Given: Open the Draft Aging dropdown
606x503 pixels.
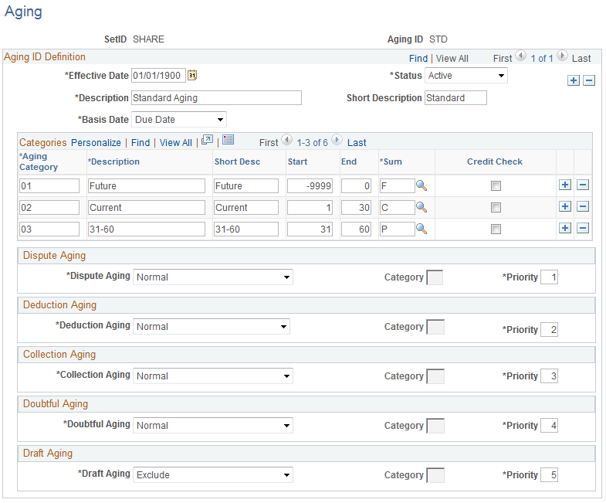Looking at the screenshot, I should tap(212, 474).
